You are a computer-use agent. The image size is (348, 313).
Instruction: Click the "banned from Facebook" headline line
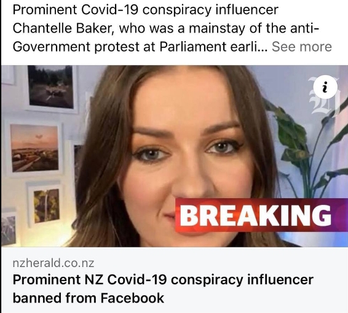89,298
